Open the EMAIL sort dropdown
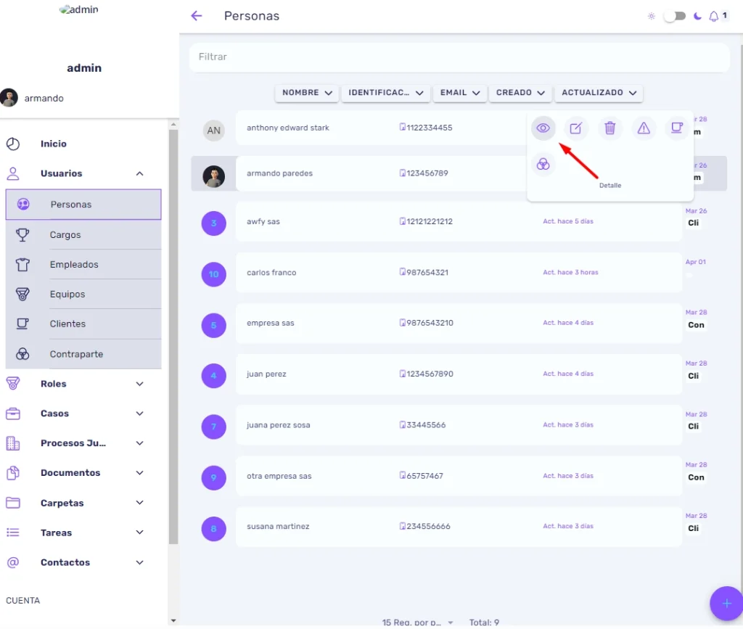 pos(459,92)
